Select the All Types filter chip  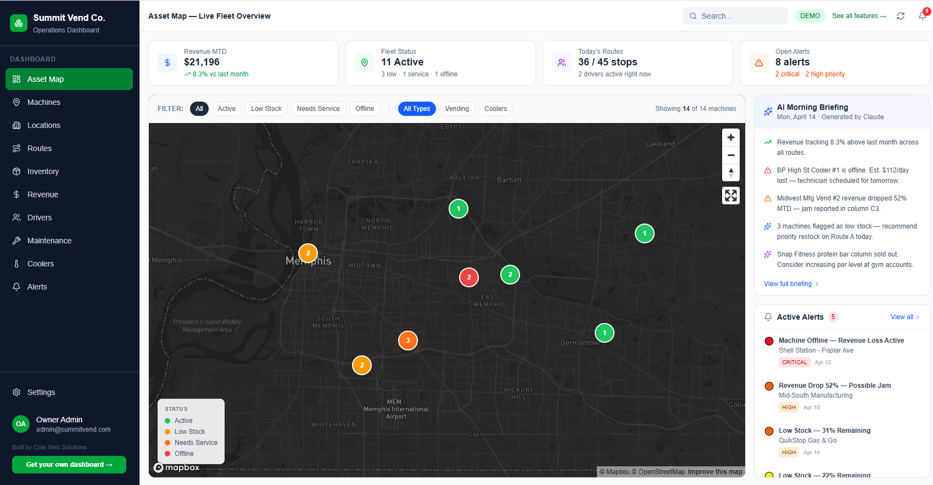417,109
